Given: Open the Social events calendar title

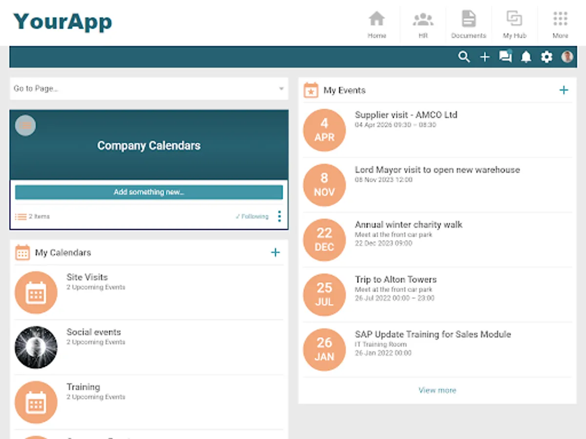Looking at the screenshot, I should coord(94,332).
